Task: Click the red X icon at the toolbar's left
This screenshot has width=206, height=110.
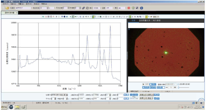Action: click(46, 17)
